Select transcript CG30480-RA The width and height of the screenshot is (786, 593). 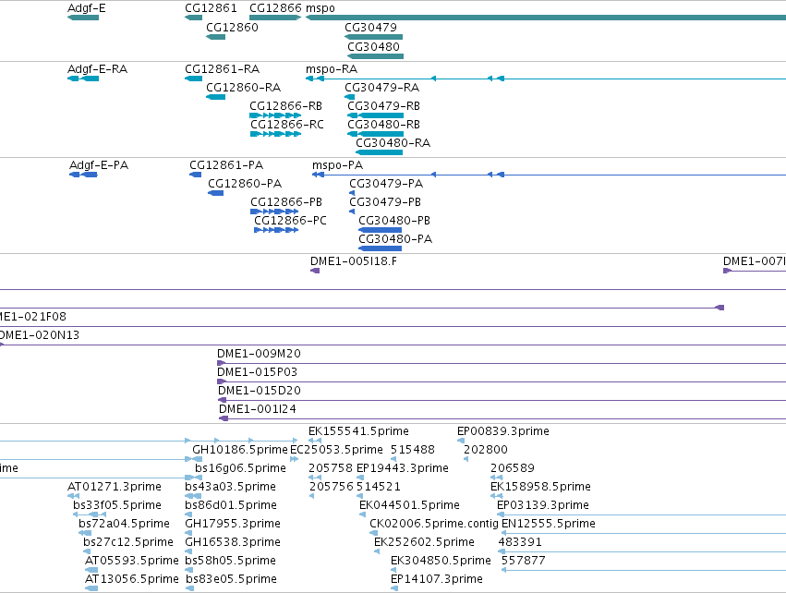click(x=379, y=152)
